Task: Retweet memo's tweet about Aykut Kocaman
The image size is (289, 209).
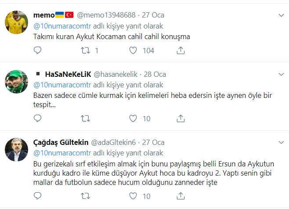Action: 86,51
